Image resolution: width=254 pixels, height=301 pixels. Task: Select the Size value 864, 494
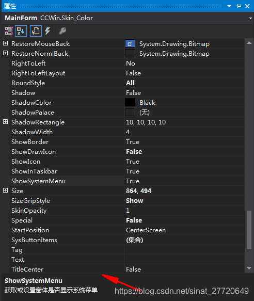138,191
